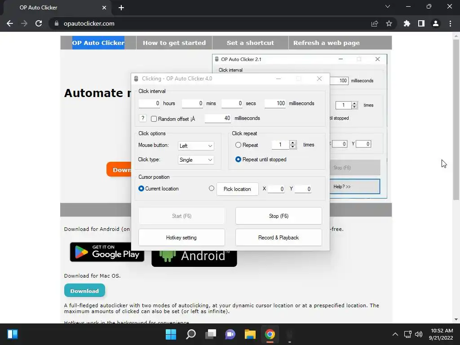
Task: Open the clock and date in taskbar
Action: (442, 334)
